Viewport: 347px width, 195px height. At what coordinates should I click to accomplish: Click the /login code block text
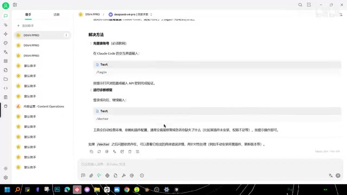pos(101,72)
